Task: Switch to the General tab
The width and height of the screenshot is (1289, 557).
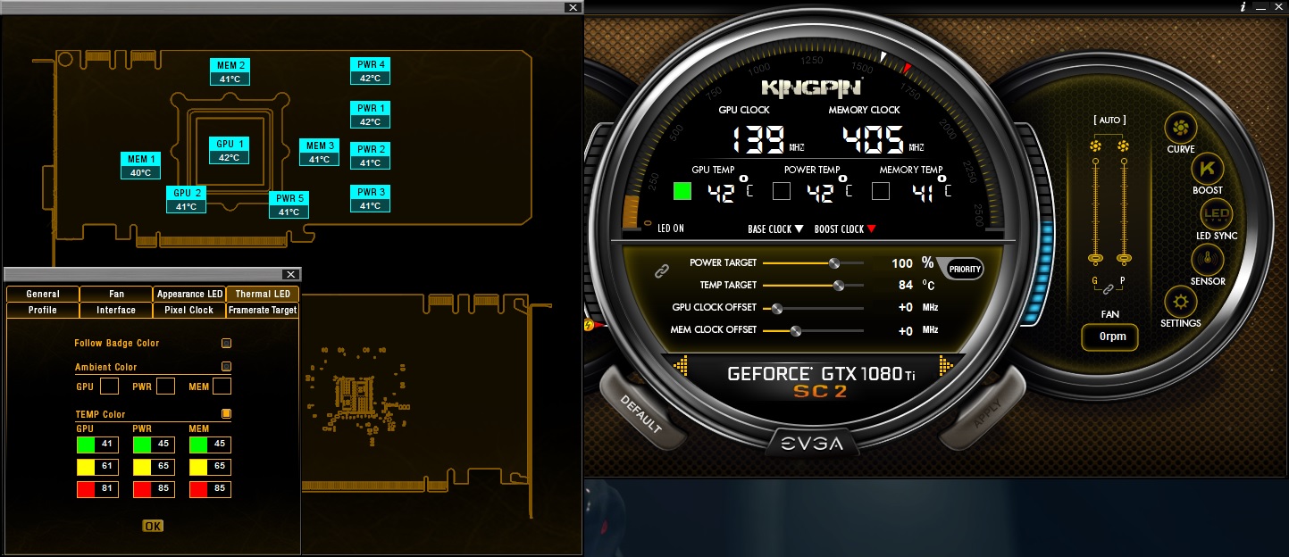Action: point(43,294)
